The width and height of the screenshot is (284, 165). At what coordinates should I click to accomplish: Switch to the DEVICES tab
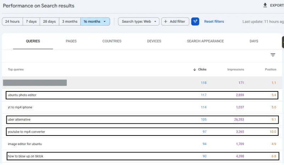(x=154, y=41)
